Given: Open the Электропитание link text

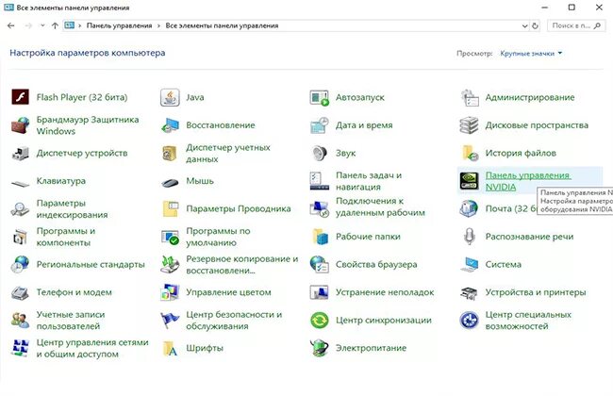Looking at the screenshot, I should [371, 348].
